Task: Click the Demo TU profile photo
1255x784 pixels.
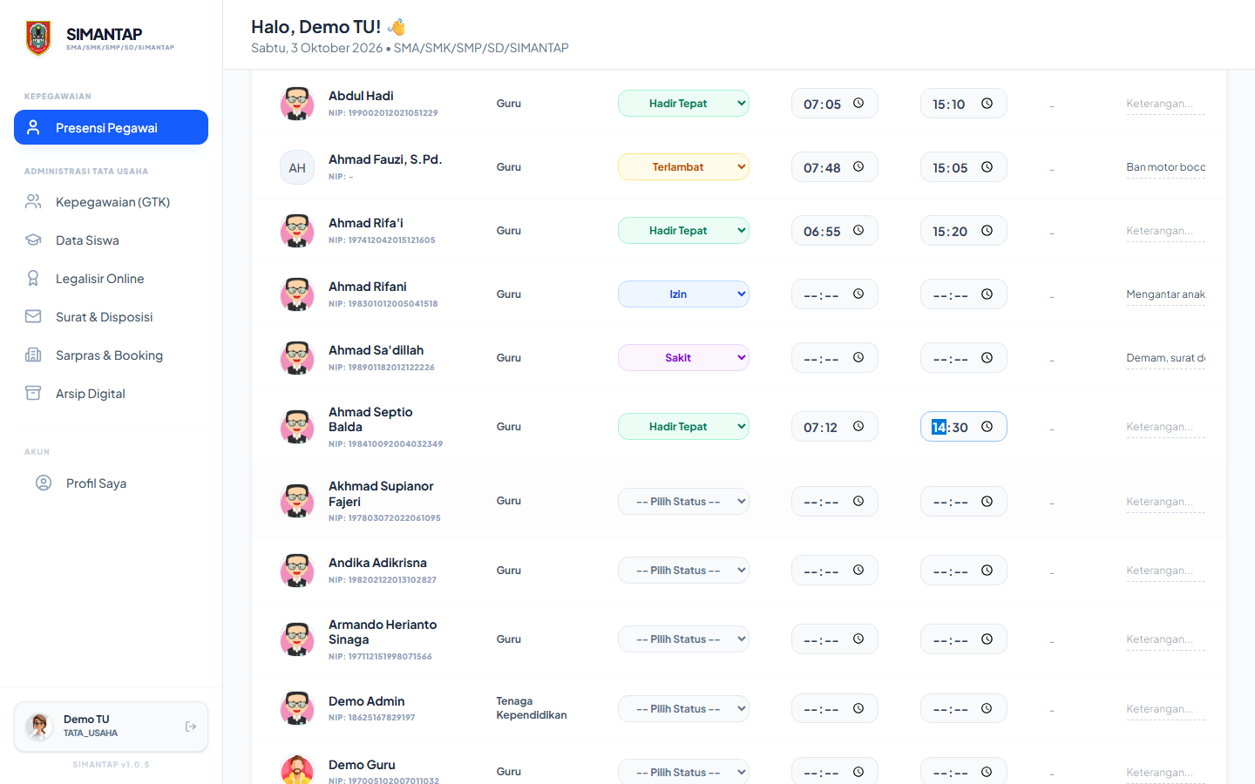Action: coord(39,727)
